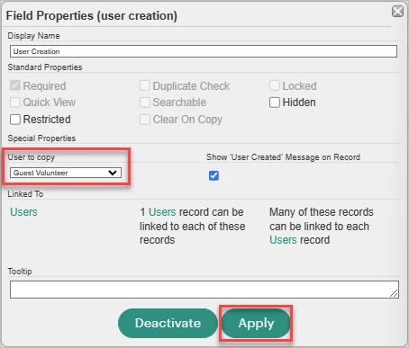Toggle the Duplicate Check checkbox
Image resolution: width=409 pixels, height=348 pixels.
[145, 85]
